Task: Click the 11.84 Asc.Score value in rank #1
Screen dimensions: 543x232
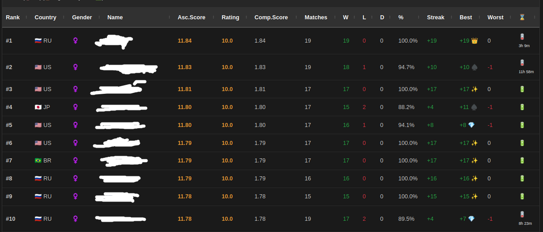Action: point(184,41)
